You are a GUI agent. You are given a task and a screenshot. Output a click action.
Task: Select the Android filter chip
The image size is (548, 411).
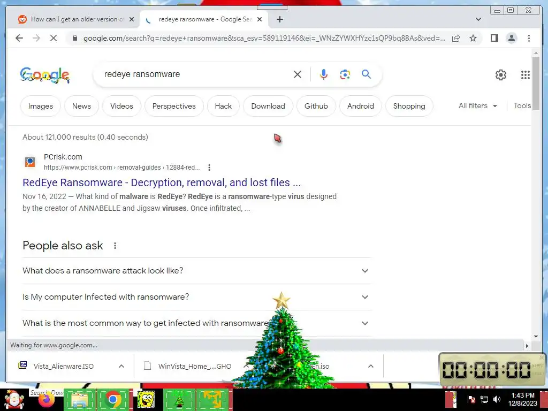click(361, 106)
